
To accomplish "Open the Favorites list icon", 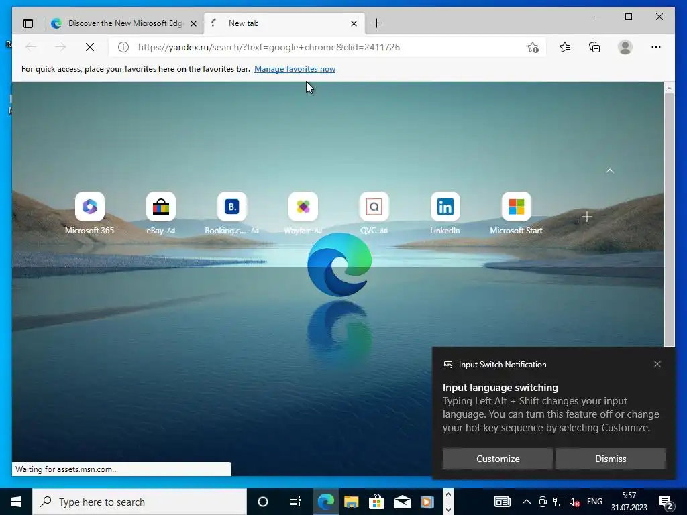I will [x=565, y=47].
